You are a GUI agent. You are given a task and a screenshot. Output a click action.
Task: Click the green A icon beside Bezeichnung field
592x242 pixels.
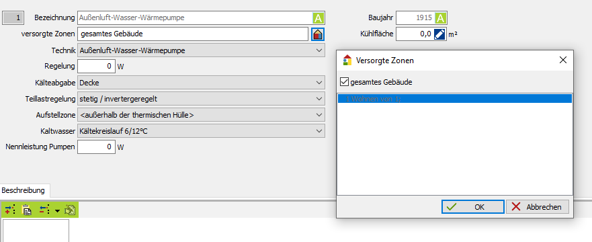319,18
